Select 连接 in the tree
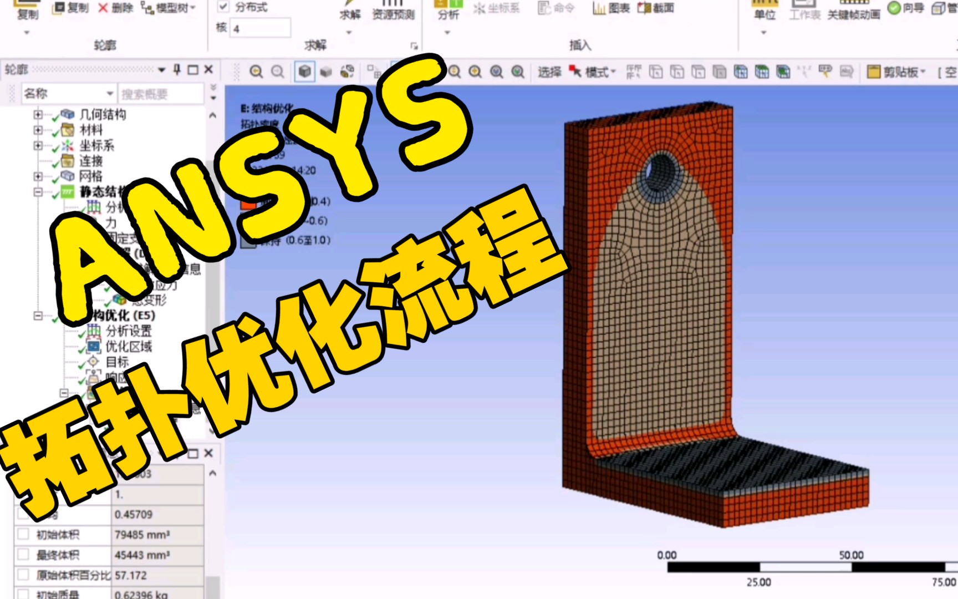Image resolution: width=958 pixels, height=599 pixels. tap(91, 161)
